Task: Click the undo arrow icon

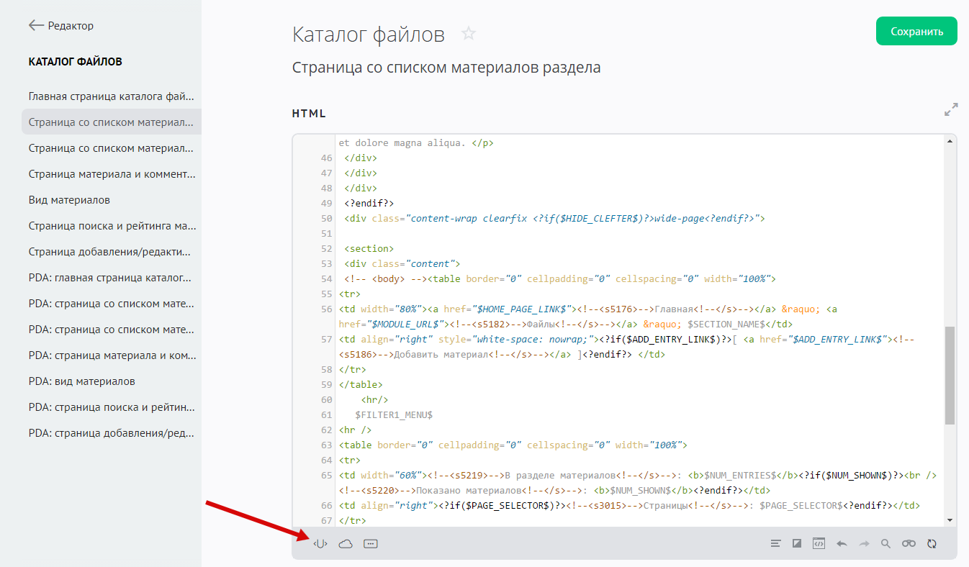Action: coord(841,544)
